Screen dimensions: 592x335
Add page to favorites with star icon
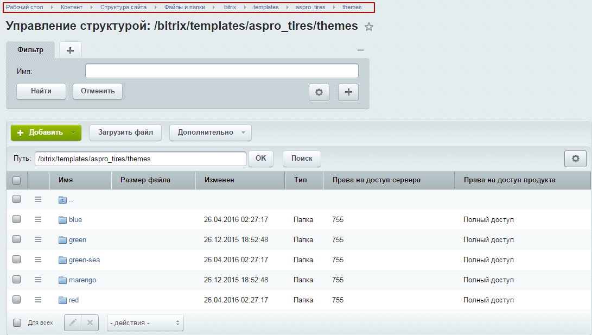(369, 27)
